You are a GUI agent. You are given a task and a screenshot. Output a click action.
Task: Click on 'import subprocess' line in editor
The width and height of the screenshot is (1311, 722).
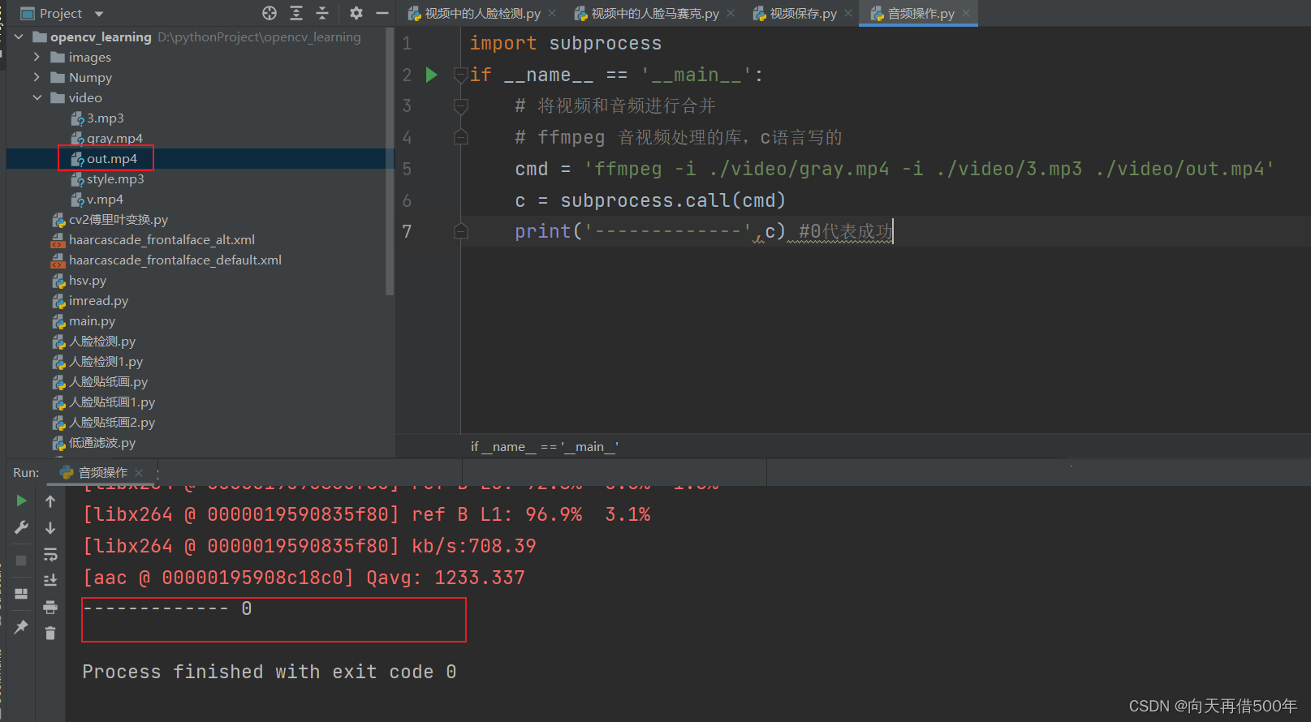tap(565, 44)
